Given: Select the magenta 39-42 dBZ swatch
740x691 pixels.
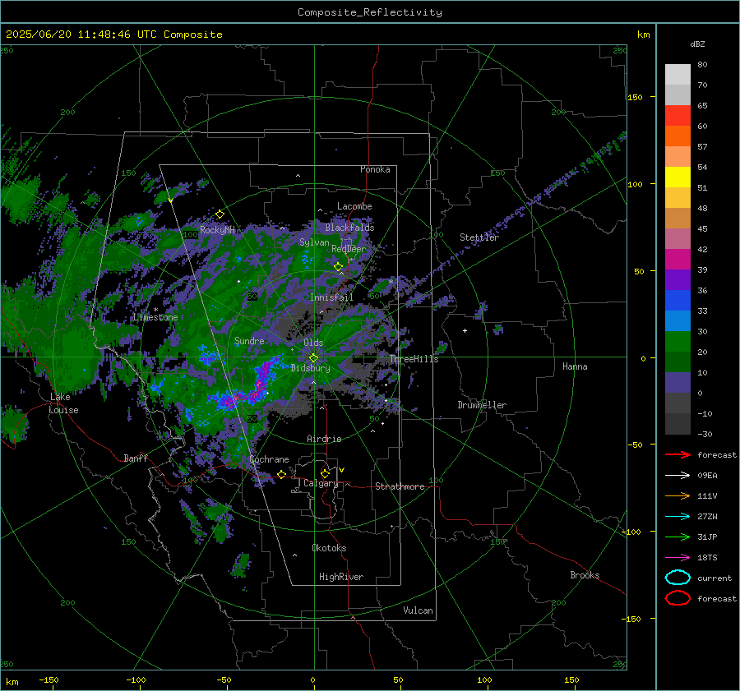Looking at the screenshot, I should click(678, 259).
